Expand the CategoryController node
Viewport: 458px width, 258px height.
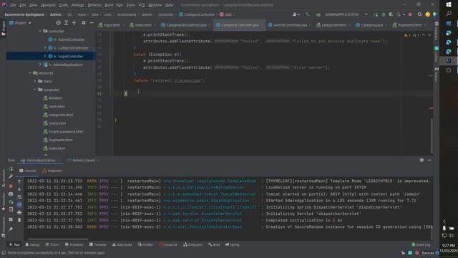(45, 48)
